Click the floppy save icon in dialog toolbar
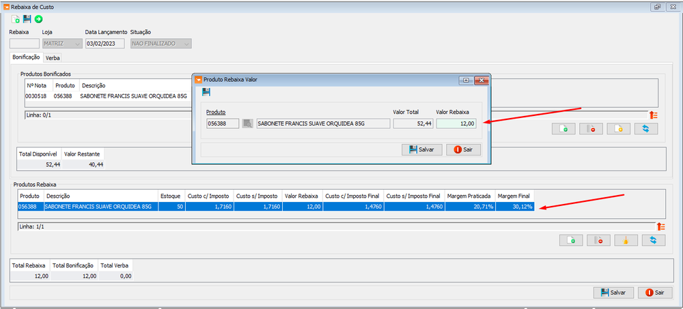 point(206,92)
